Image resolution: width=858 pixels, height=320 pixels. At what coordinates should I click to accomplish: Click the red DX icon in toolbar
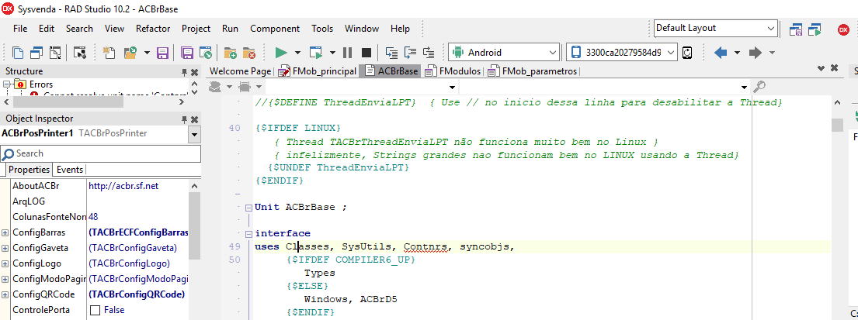tap(844, 29)
